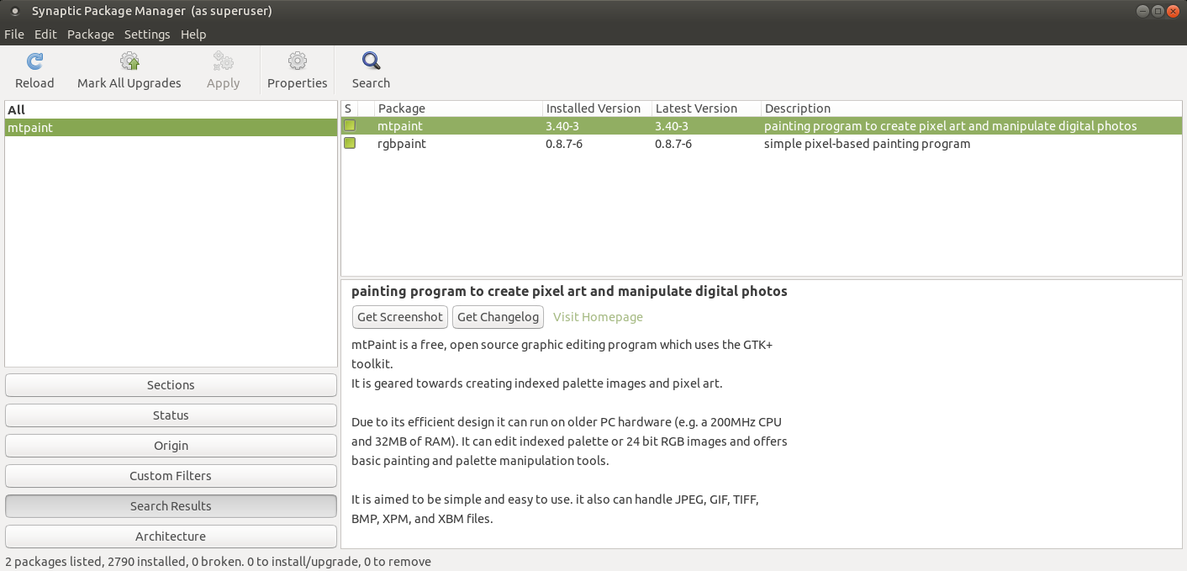Show the Status filter list
The width and height of the screenshot is (1187, 571).
(171, 415)
